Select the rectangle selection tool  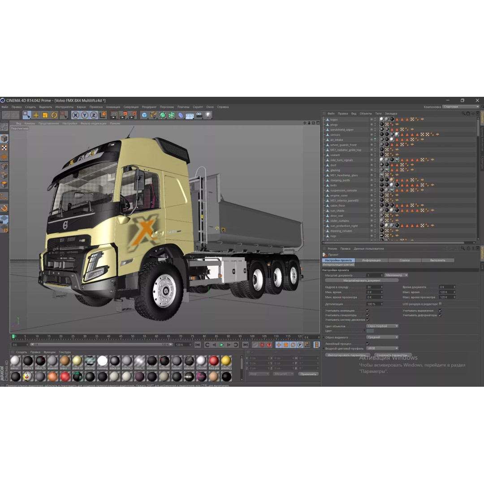point(26,115)
